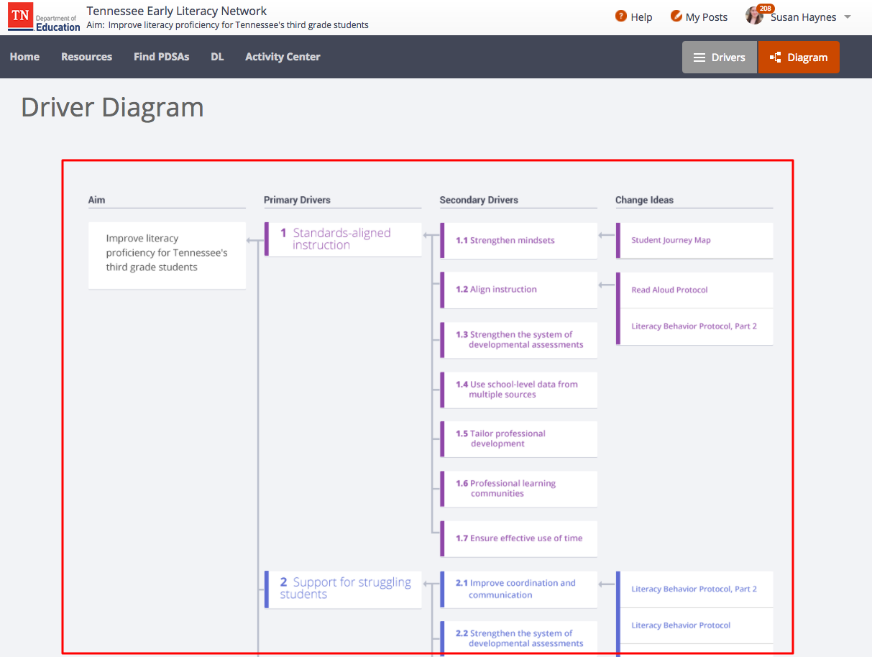872x657 pixels.
Task: Open 1.3 Strengthen the system of developmental assessments
Action: point(518,339)
